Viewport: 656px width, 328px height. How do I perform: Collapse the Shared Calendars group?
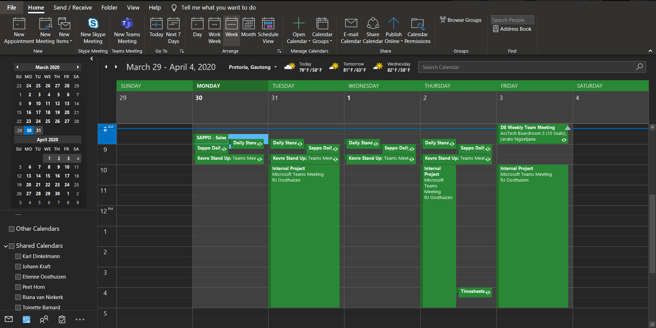tap(6, 246)
